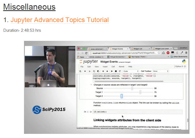
Task: Open the Help menu
Action: click(x=130, y=67)
